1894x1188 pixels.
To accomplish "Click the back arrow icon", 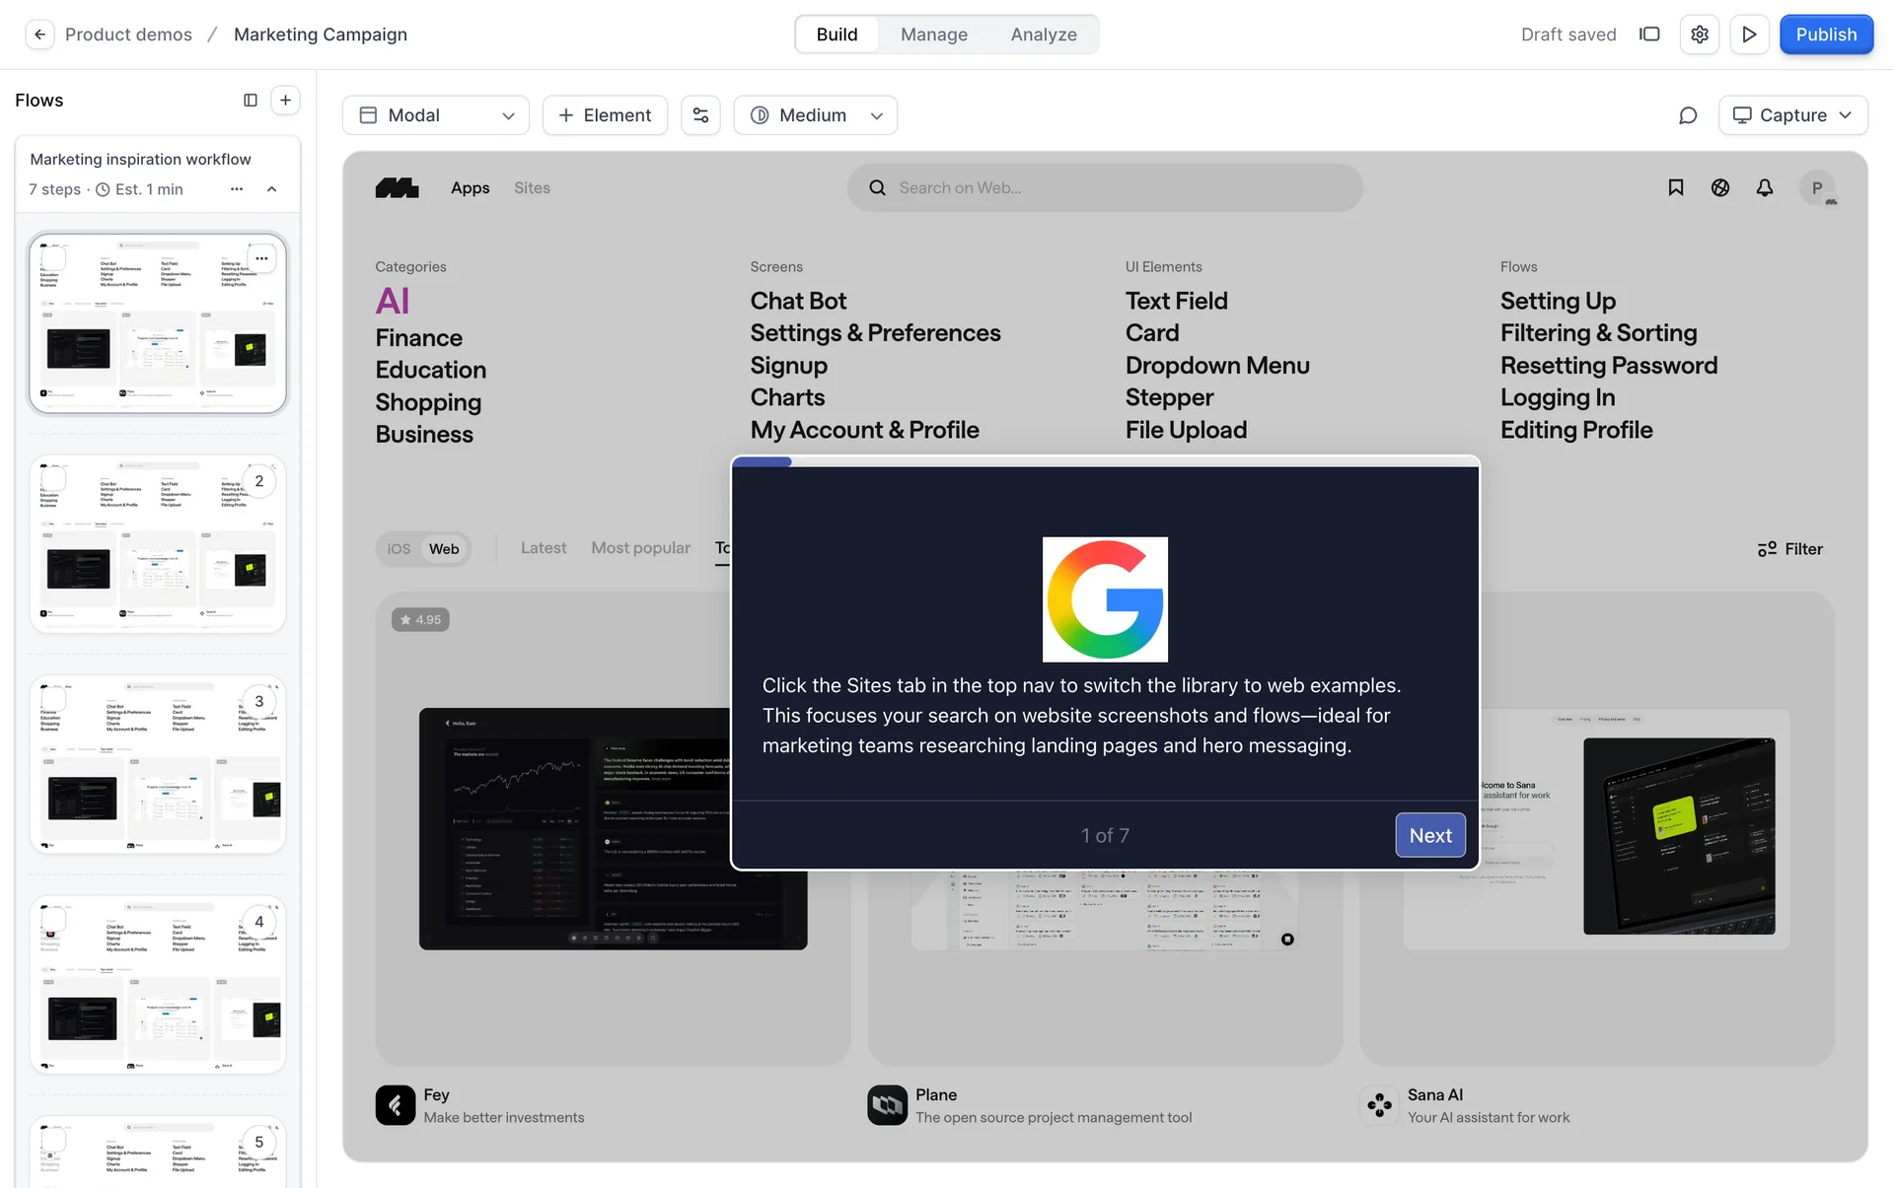I will click(x=39, y=35).
